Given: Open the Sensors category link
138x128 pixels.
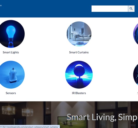Looking at the screenshot, I should tap(11, 93).
